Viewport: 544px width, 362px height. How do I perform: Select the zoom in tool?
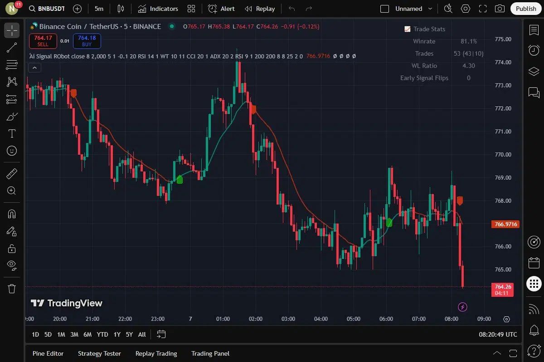[x=12, y=191]
